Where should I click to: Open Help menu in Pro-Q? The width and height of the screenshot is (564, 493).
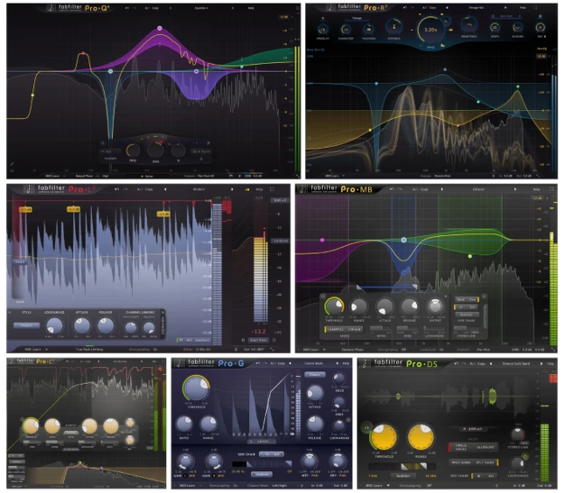coord(251,8)
